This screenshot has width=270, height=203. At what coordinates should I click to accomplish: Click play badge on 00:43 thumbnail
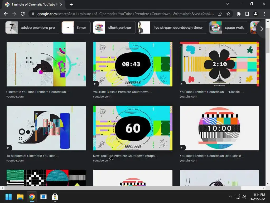pos(95,84)
